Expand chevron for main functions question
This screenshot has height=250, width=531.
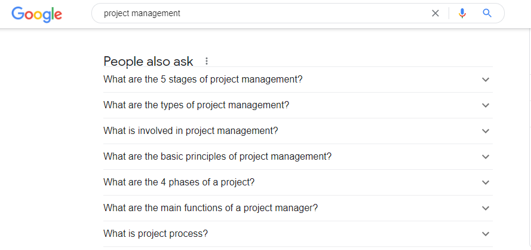(x=486, y=208)
